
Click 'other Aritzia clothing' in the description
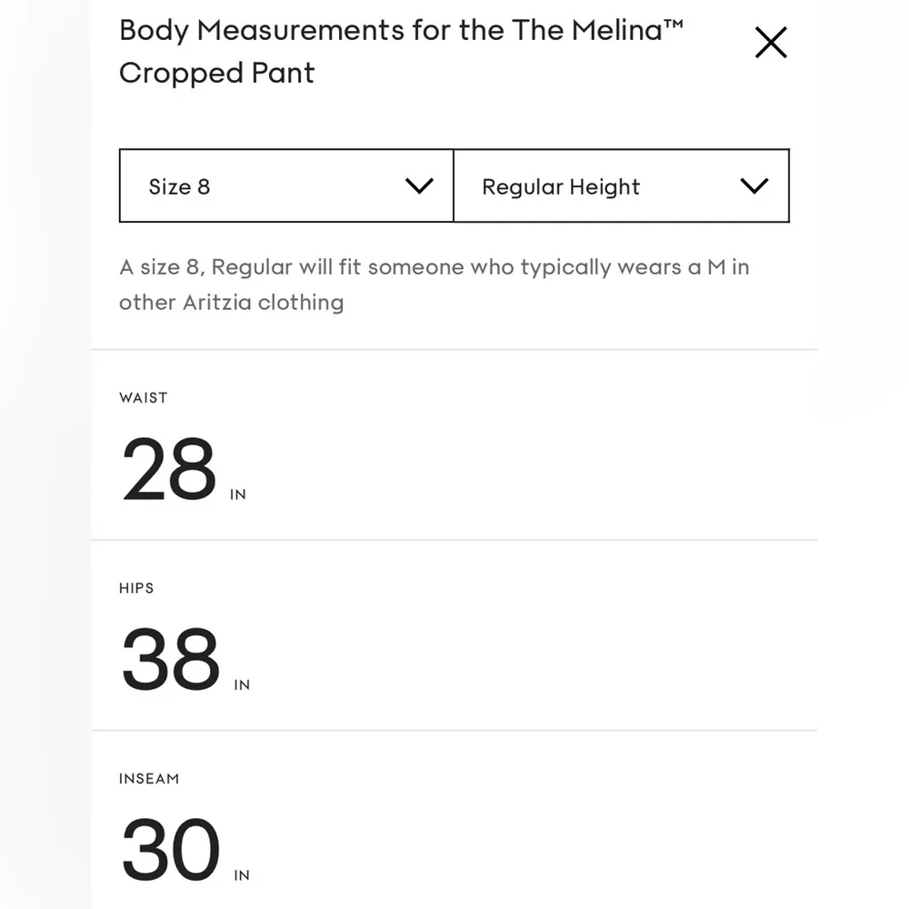(231, 303)
